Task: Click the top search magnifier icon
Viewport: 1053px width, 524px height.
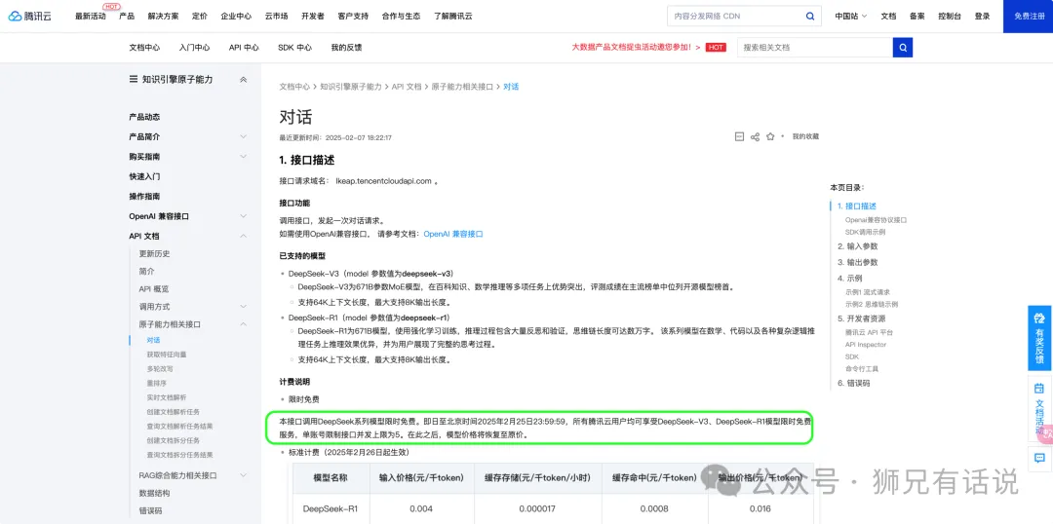Action: click(x=810, y=17)
